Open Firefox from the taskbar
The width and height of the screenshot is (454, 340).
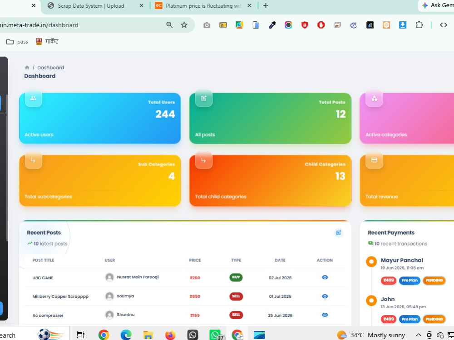pyautogui.click(x=170, y=335)
